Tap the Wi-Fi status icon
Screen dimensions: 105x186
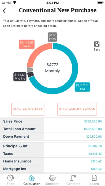point(15,3)
